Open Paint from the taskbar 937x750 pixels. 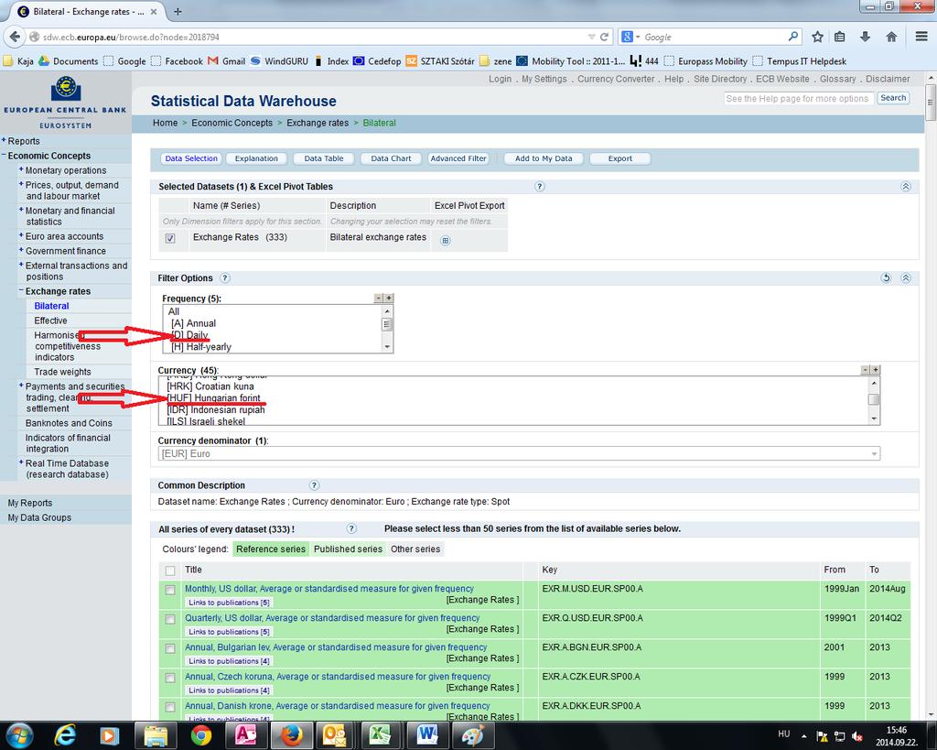tap(472, 735)
